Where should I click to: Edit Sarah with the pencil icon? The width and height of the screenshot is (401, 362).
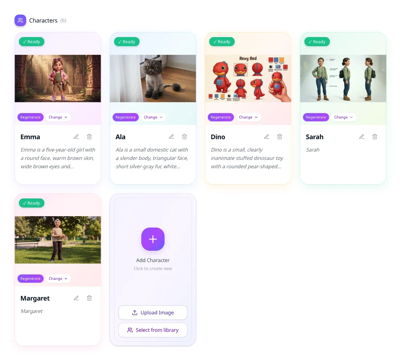click(x=362, y=137)
